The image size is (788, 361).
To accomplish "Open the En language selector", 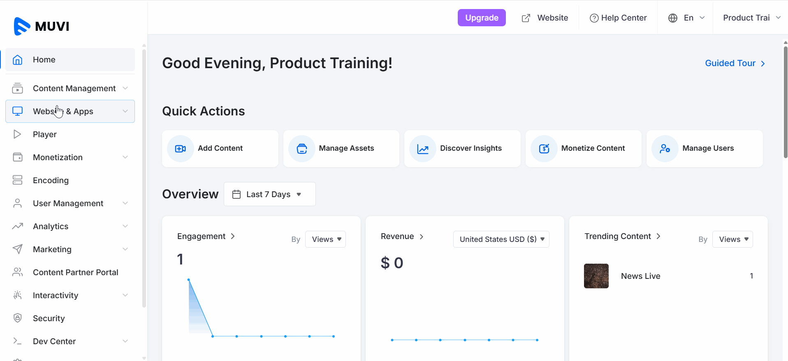I will [x=688, y=18].
